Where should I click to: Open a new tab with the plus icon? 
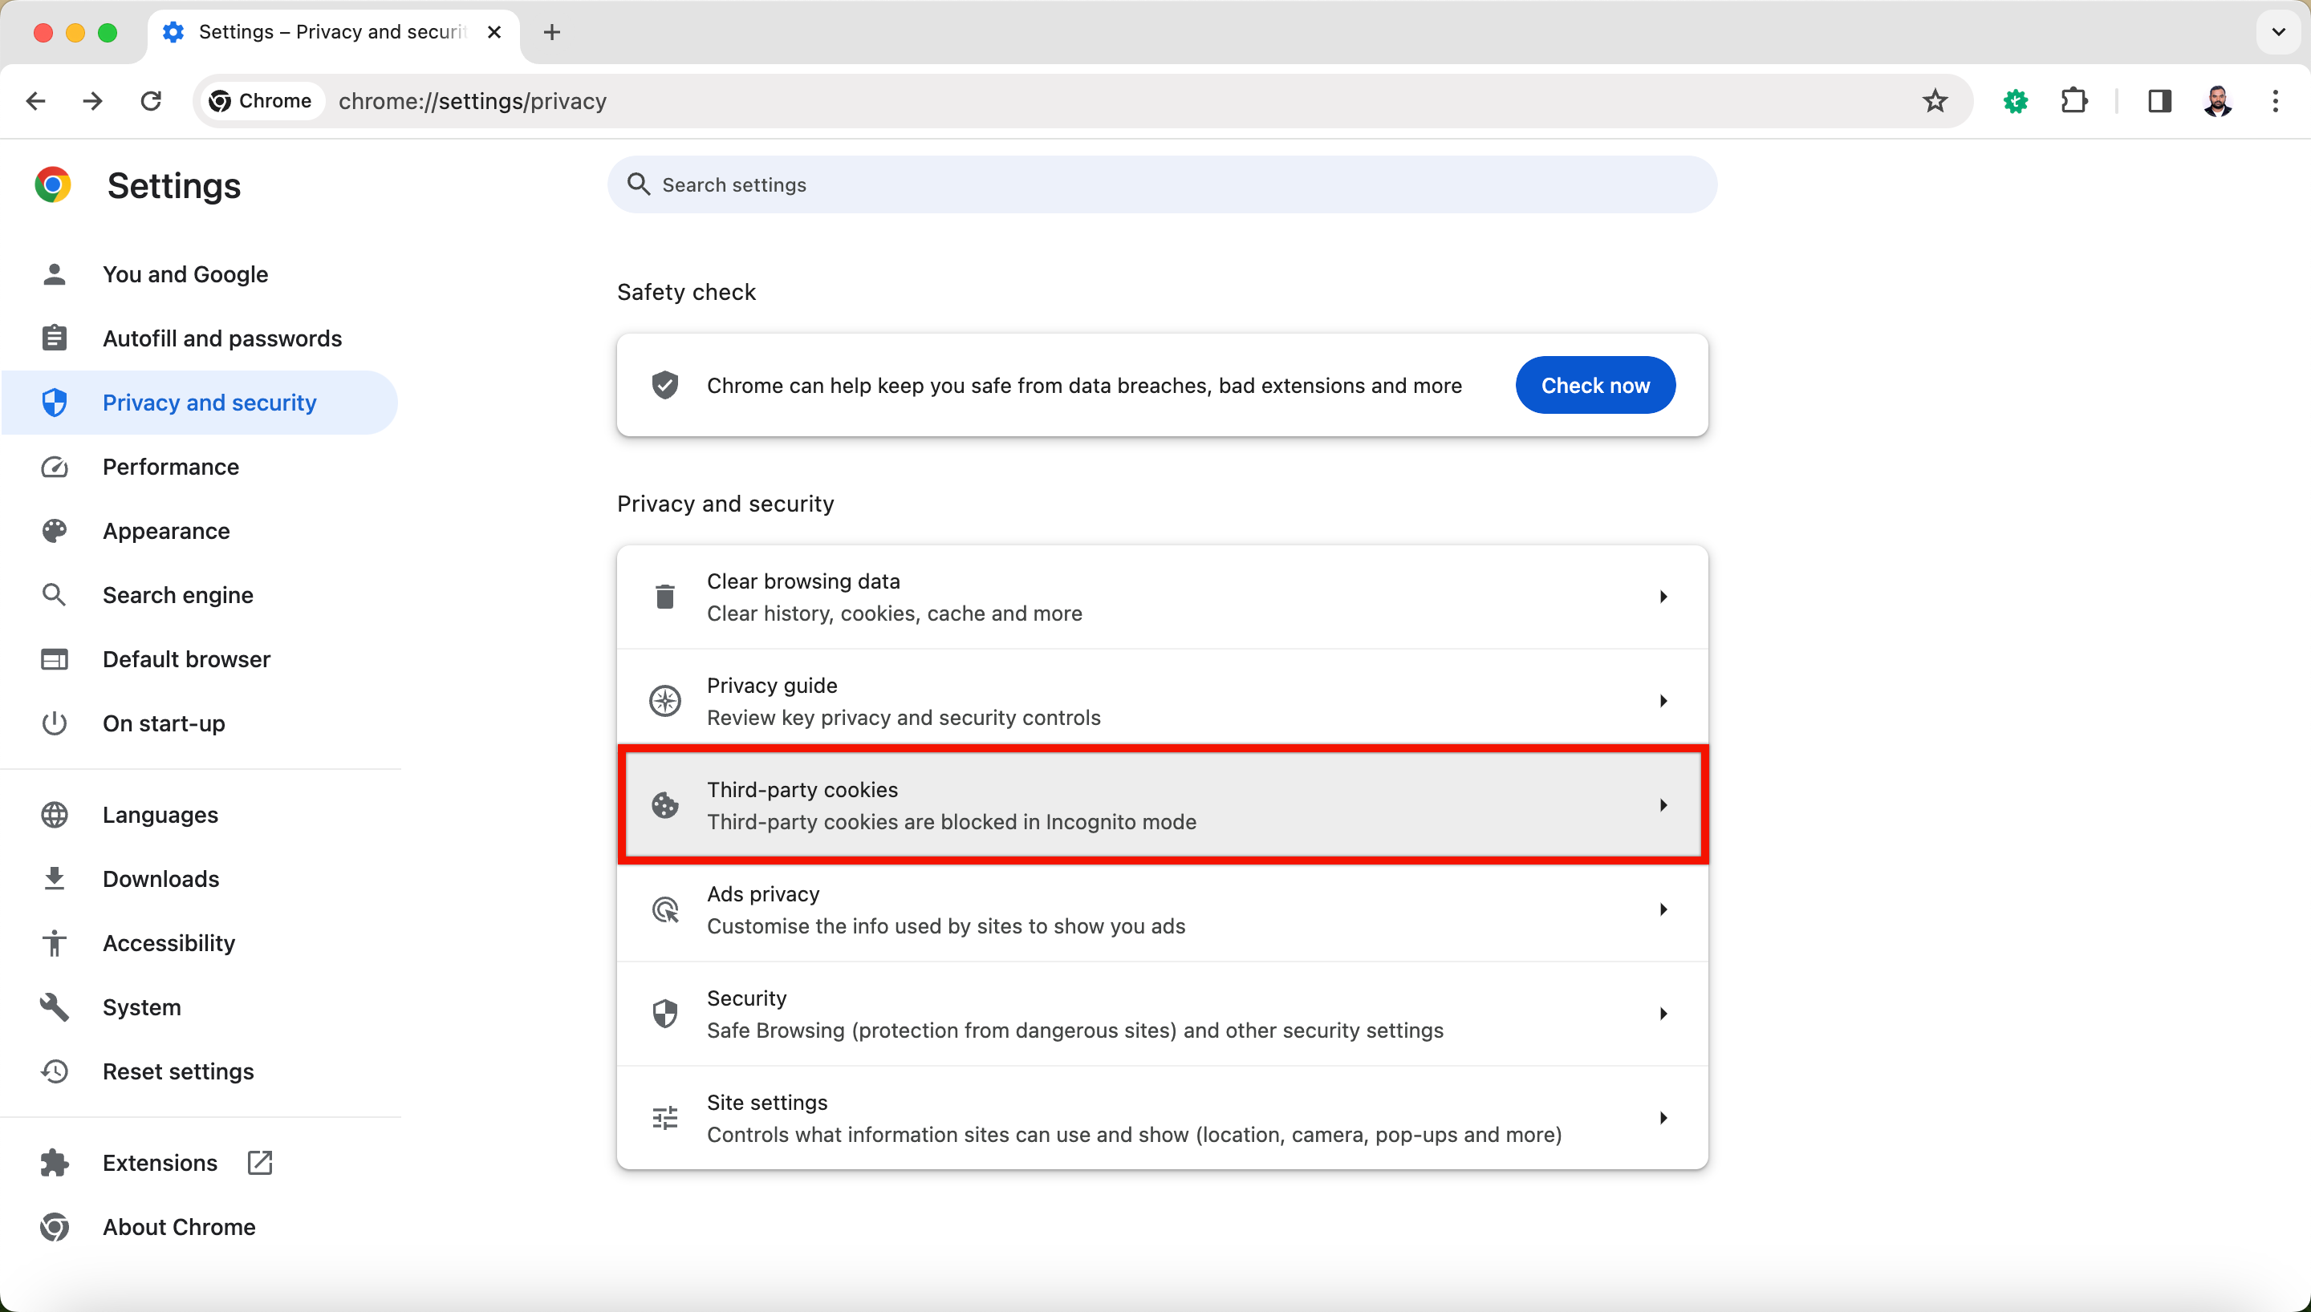pos(551,32)
